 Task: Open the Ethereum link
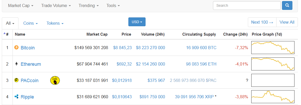31,64
